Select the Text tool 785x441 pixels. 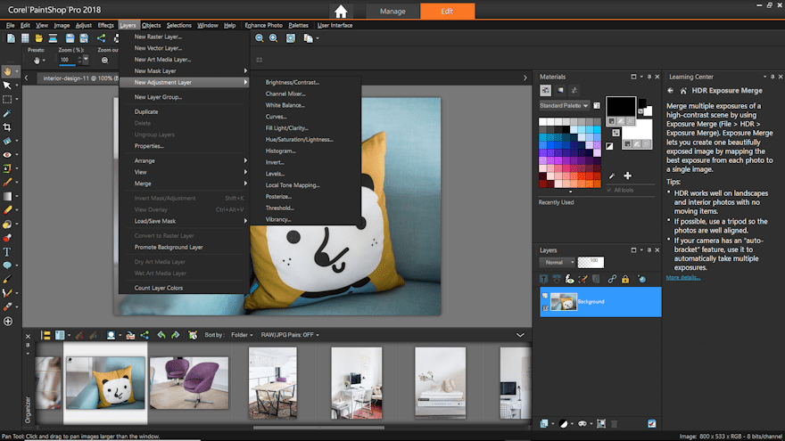7,252
